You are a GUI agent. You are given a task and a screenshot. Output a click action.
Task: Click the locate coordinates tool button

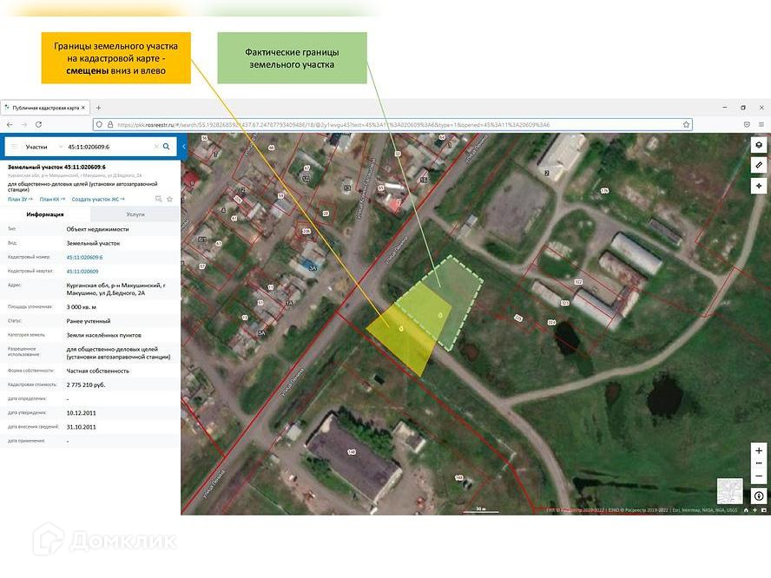[x=759, y=186]
